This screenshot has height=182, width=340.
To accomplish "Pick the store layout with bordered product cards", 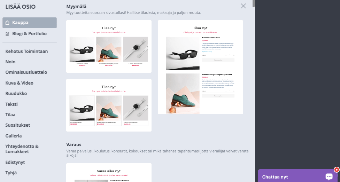I will point(109,105).
